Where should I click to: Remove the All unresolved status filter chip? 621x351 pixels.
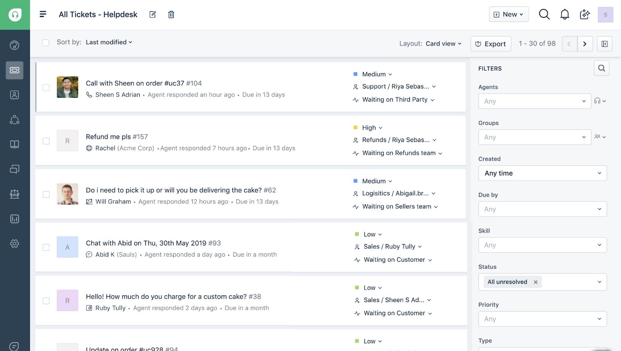coord(536,282)
